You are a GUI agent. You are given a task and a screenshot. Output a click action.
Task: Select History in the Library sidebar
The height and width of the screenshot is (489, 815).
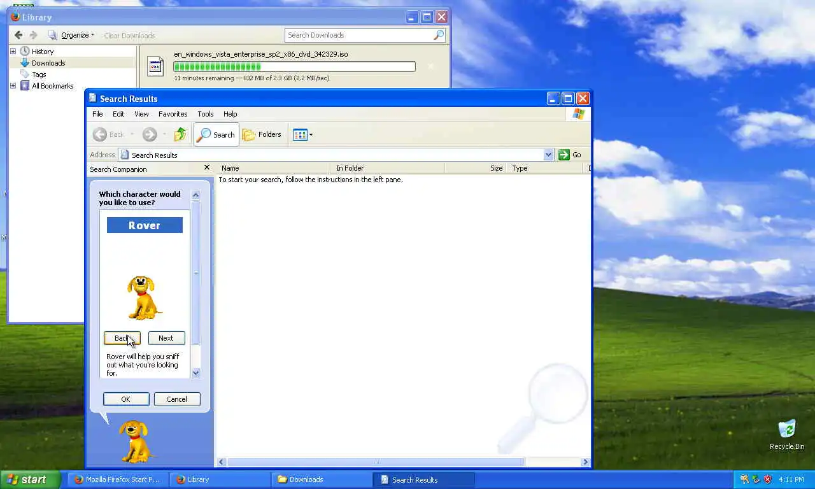coord(43,52)
